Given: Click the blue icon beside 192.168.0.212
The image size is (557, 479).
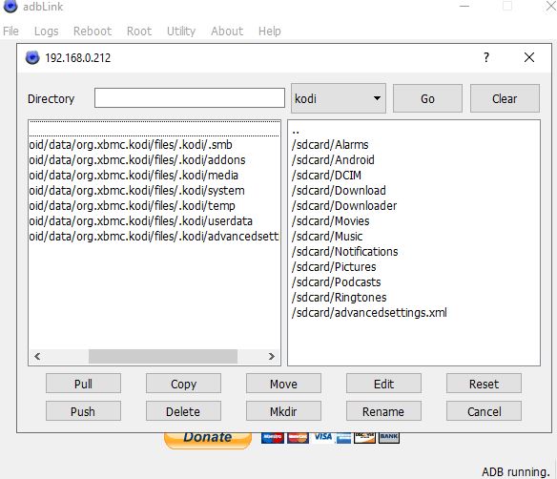Looking at the screenshot, I should [x=32, y=57].
